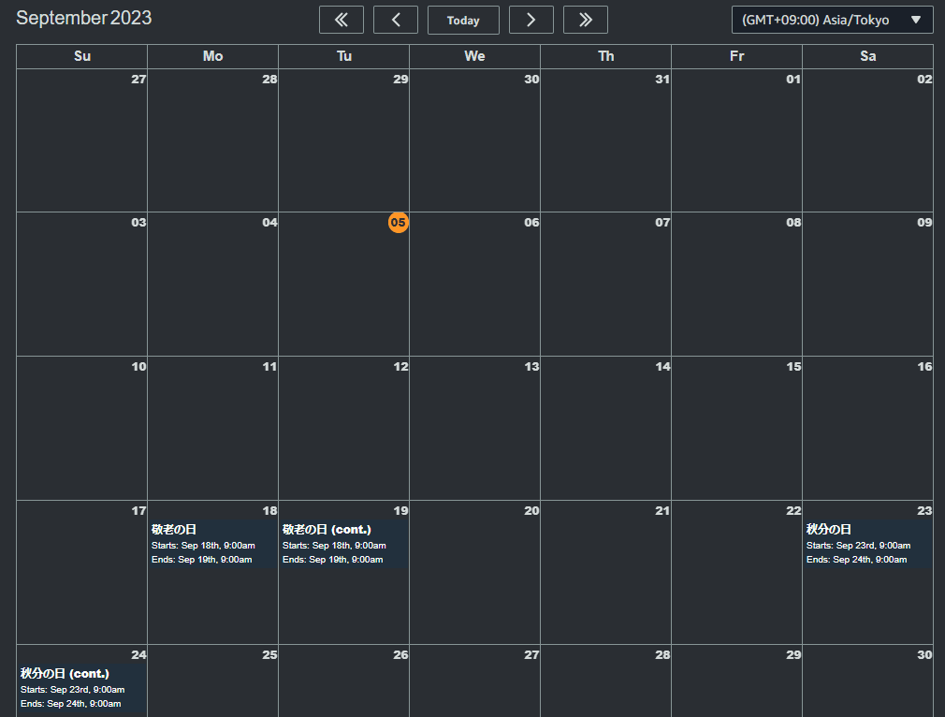Viewport: 945px width, 717px height.
Task: Select day number 08
Action: coord(793,223)
